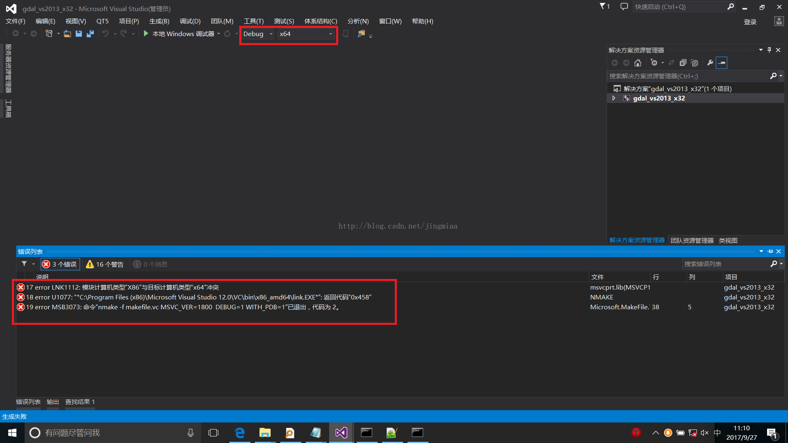Click the Undo arrow icon
Screen dimensions: 788x443
105,34
